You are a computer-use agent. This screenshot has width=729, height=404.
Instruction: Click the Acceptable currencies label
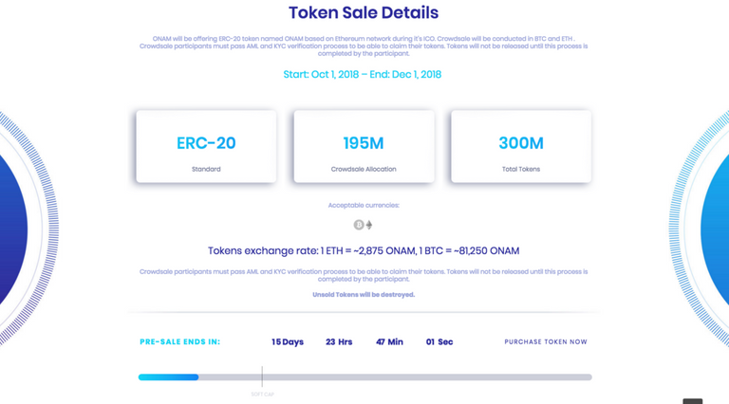(x=364, y=205)
